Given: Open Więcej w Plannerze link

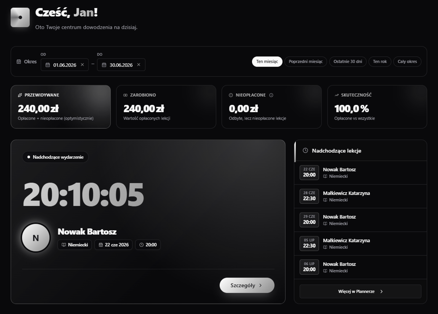Looking at the screenshot, I should click(360, 291).
